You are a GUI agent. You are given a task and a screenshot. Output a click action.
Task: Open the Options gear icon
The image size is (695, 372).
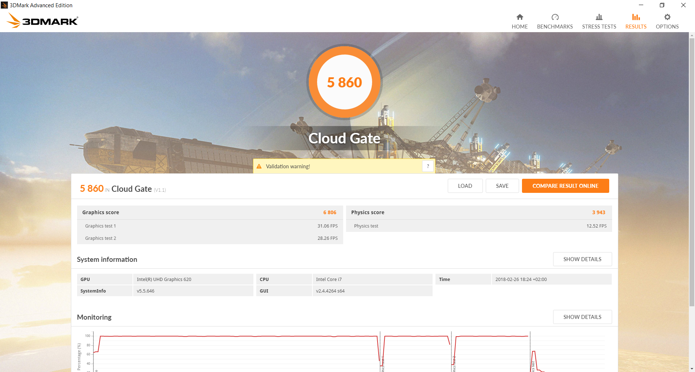click(667, 17)
